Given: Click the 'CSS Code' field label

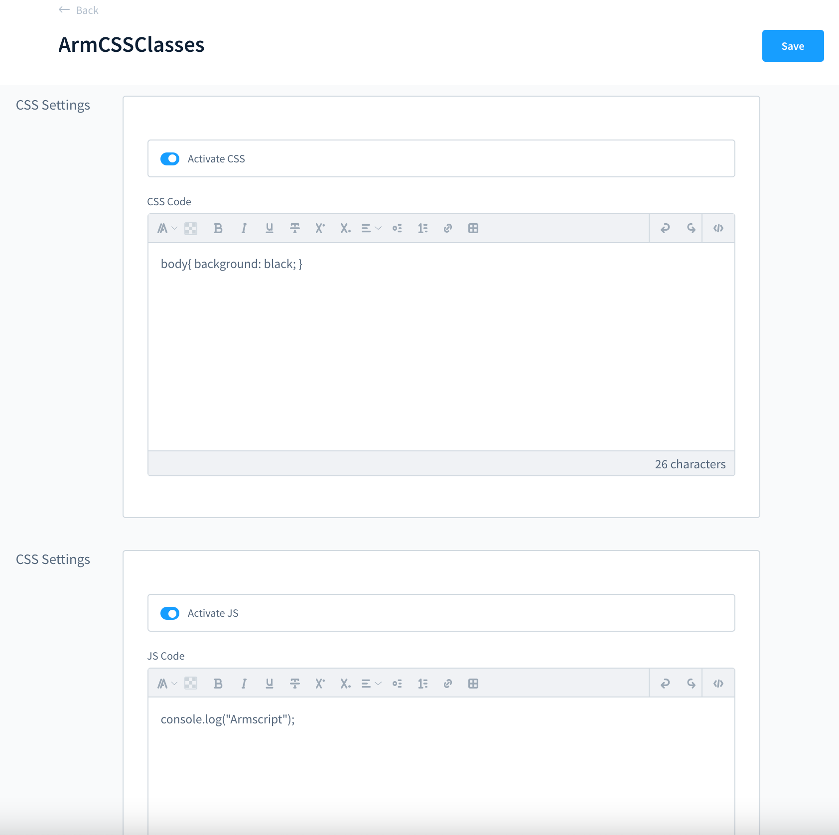Looking at the screenshot, I should point(169,201).
